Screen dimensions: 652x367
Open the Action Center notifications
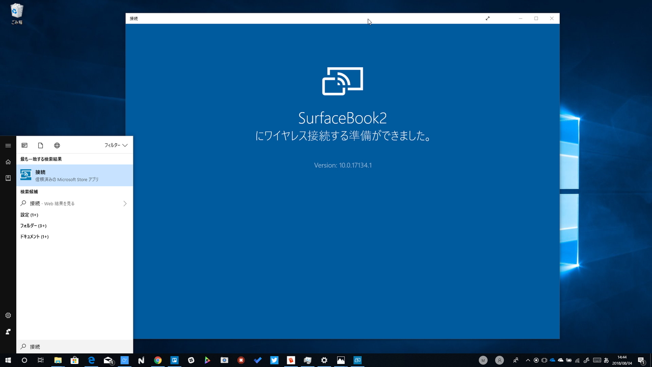[642, 360]
